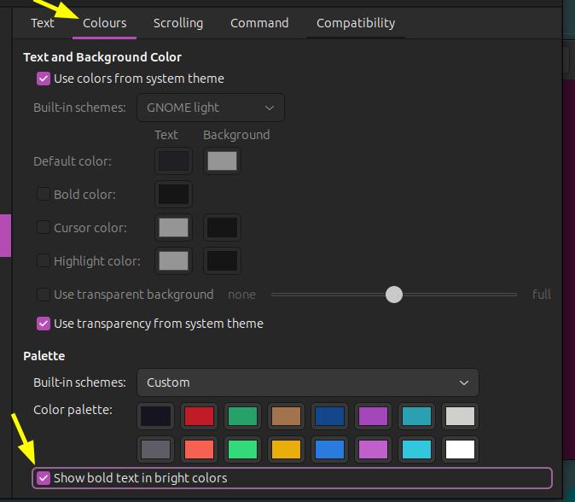
Task: Open the Palette Custom scheme dropdown
Action: (x=307, y=382)
